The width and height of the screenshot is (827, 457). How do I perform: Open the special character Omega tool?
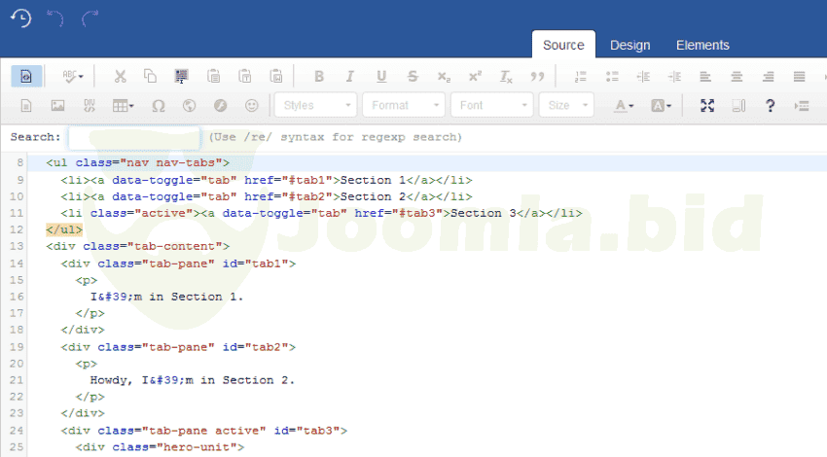[x=159, y=105]
